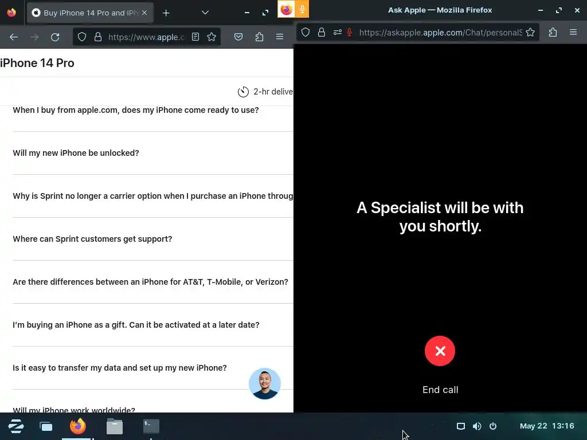Bookmark the iPhone 14 Pro page with star
587x440 pixels.
click(x=212, y=37)
